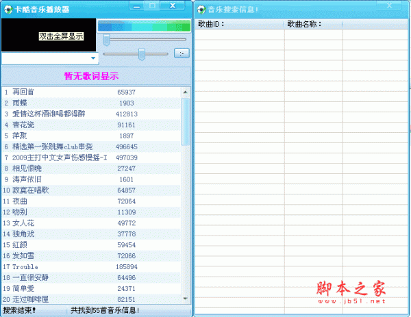Open the dropdown arrow below the video area
411x317 pixels.
click(93, 58)
